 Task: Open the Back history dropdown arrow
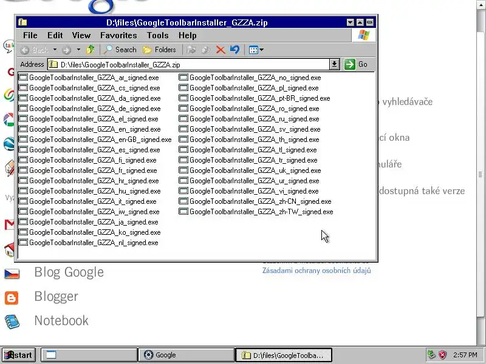pyautogui.click(x=55, y=50)
